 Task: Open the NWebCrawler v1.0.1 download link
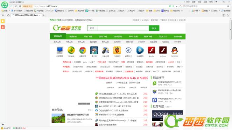pos(118,121)
